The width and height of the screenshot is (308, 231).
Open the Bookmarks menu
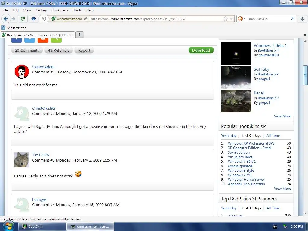point(60,10)
